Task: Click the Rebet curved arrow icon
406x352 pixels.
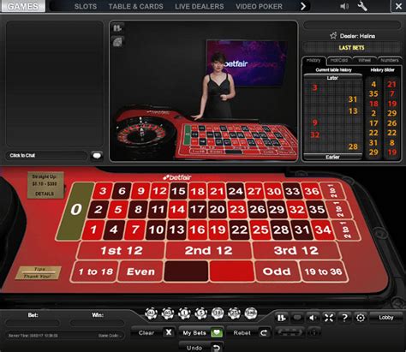Action: click(x=264, y=332)
